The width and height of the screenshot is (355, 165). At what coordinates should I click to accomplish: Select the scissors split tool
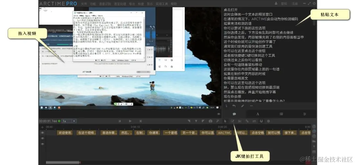(240, 121)
